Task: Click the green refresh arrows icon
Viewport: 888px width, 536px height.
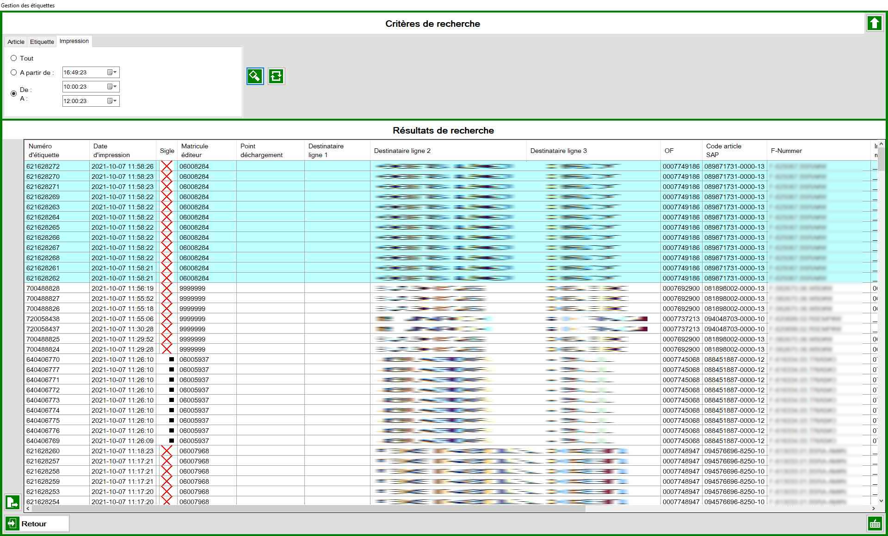Action: click(x=276, y=76)
